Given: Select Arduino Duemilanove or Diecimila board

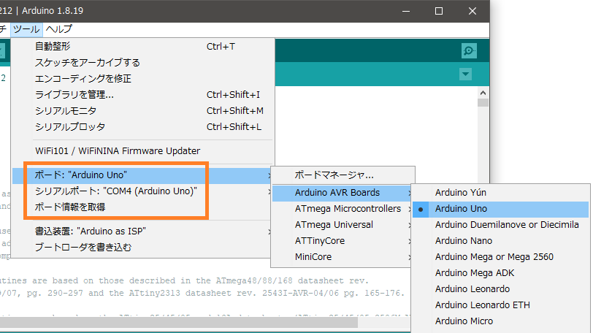Looking at the screenshot, I should (501, 225).
